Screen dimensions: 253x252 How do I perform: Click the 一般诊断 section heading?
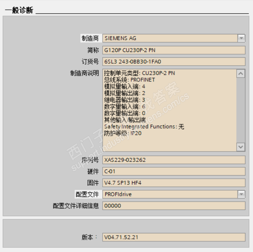(19, 10)
